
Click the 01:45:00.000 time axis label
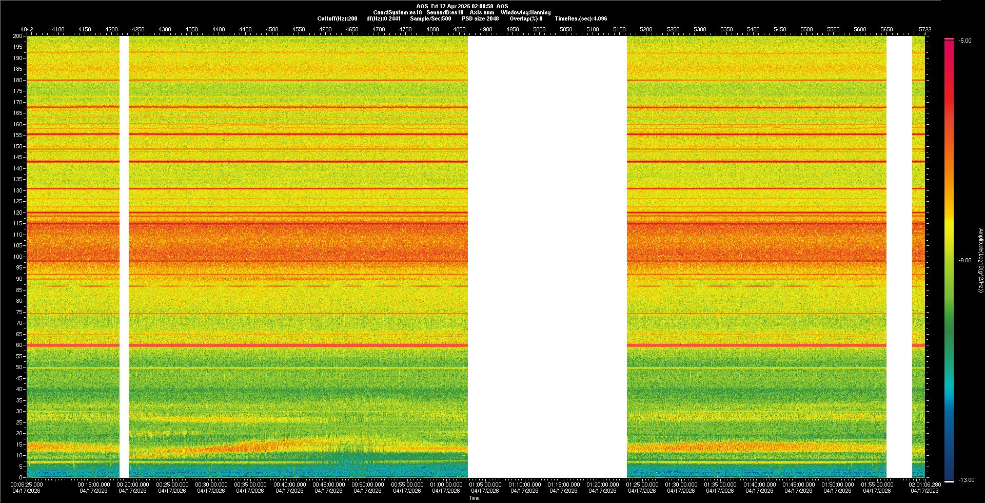click(798, 484)
